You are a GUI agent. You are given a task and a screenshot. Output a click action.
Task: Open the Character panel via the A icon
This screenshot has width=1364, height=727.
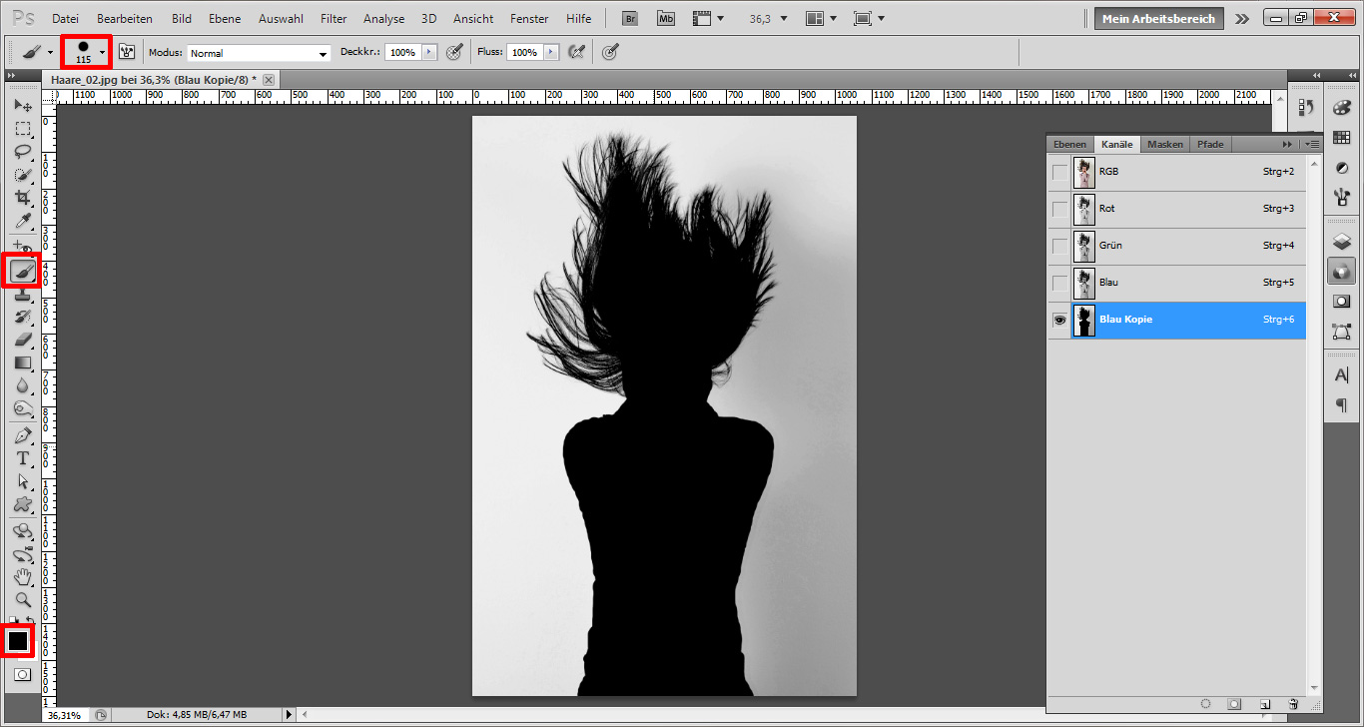tap(1342, 374)
